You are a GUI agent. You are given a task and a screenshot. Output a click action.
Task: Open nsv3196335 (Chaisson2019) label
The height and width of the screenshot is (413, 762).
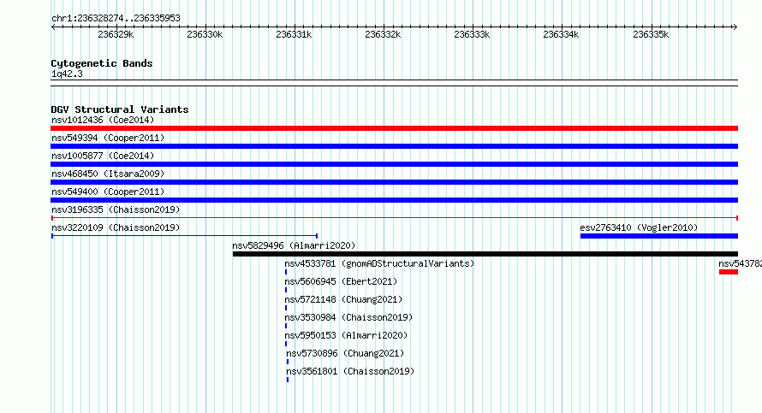coord(116,209)
